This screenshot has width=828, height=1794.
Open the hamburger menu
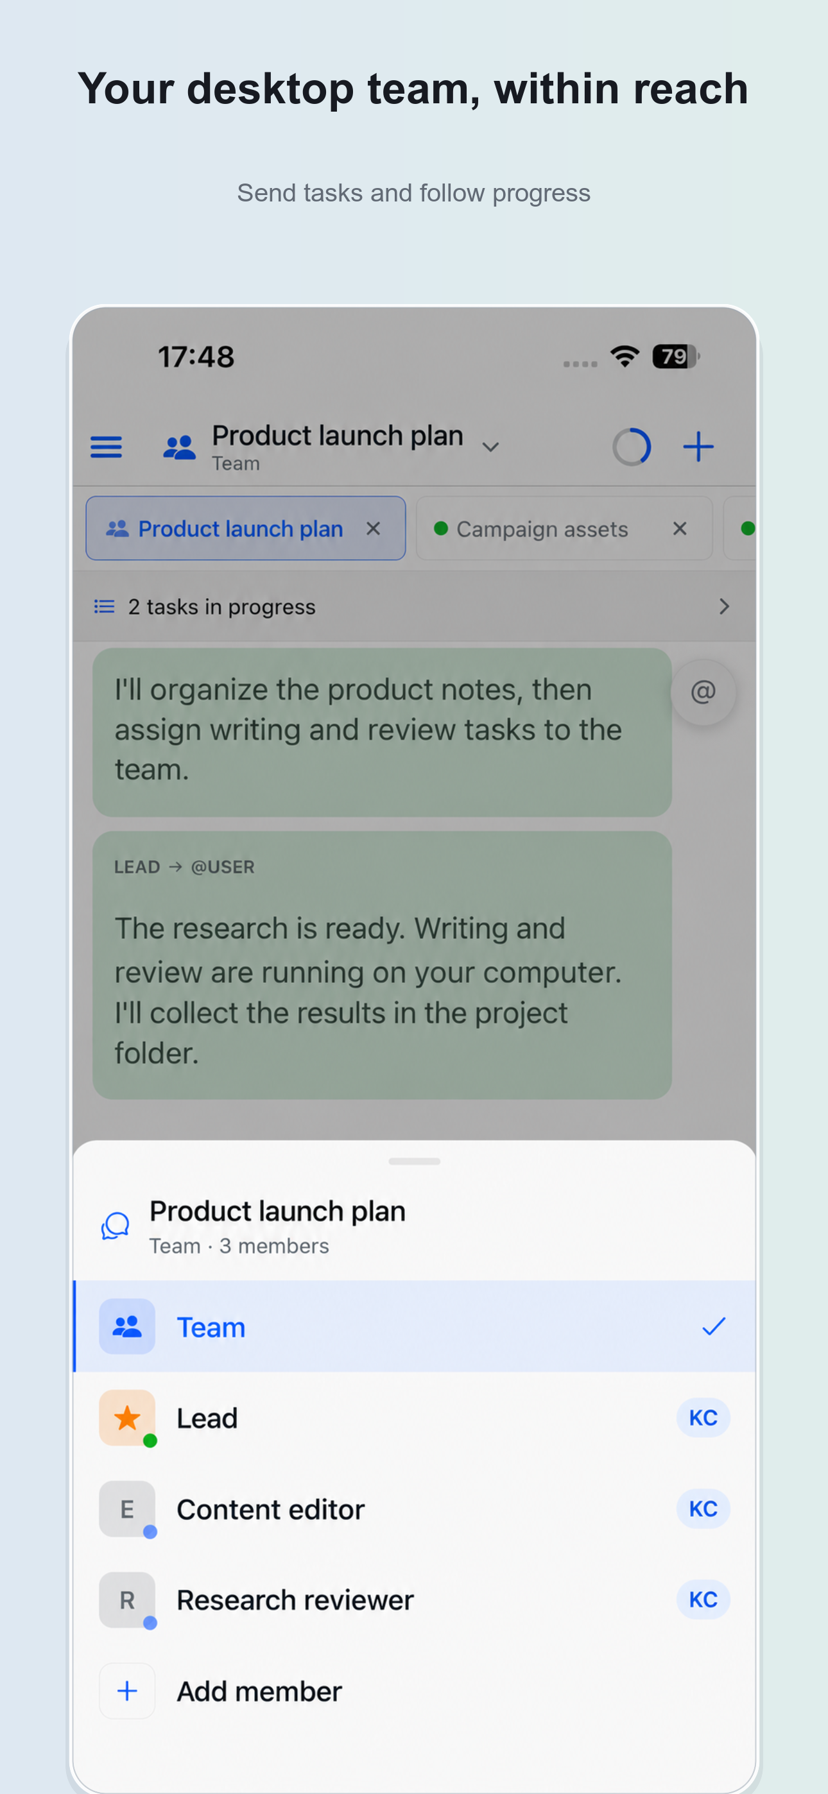point(106,447)
